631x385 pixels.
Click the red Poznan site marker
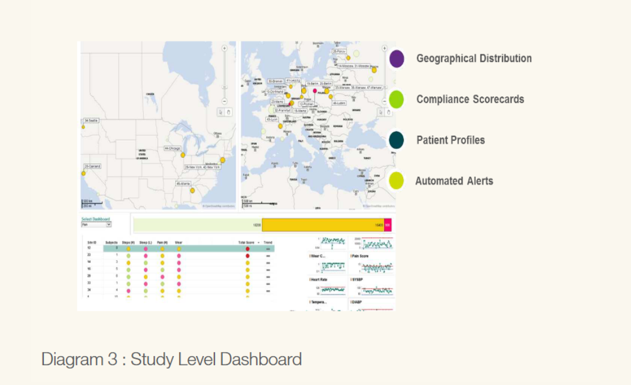coord(315,91)
